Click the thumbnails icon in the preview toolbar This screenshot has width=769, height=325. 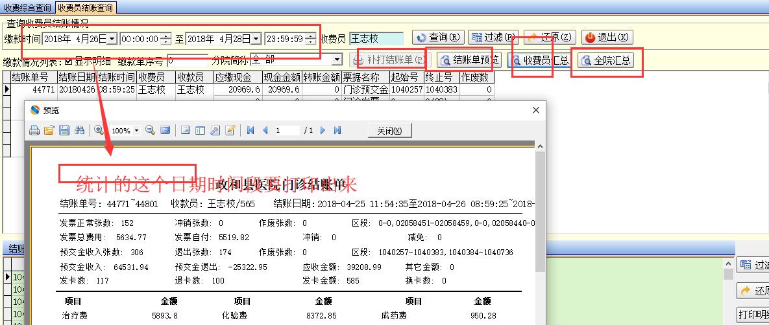coord(200,130)
